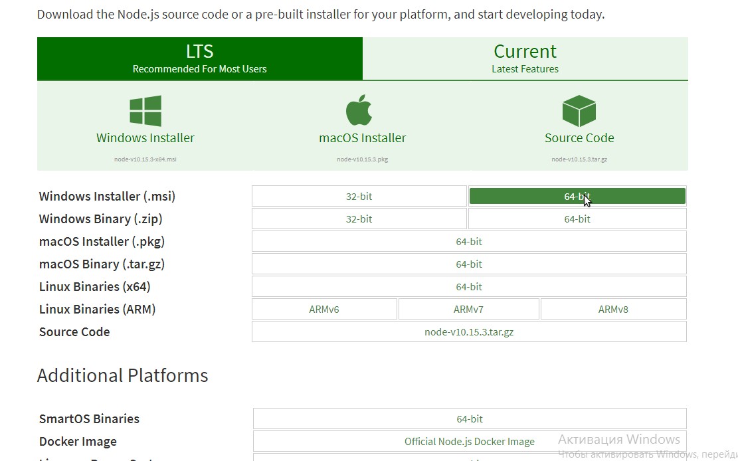Download the 64-bit SmartOS Binaries
The image size is (738, 461).
click(470, 418)
